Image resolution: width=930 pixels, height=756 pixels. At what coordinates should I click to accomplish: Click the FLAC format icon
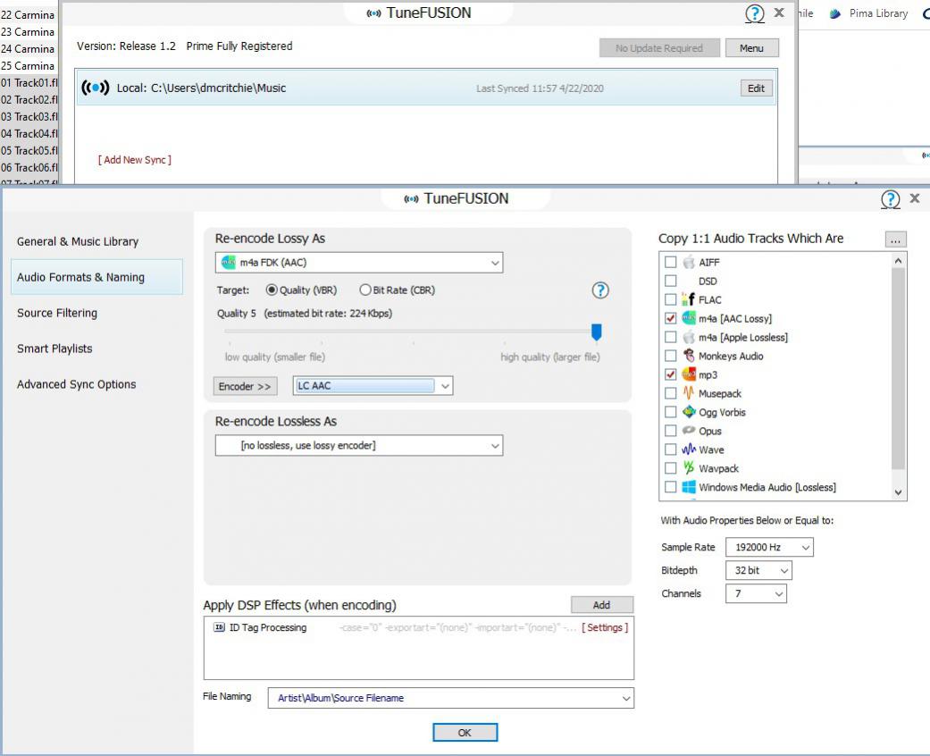(x=689, y=300)
